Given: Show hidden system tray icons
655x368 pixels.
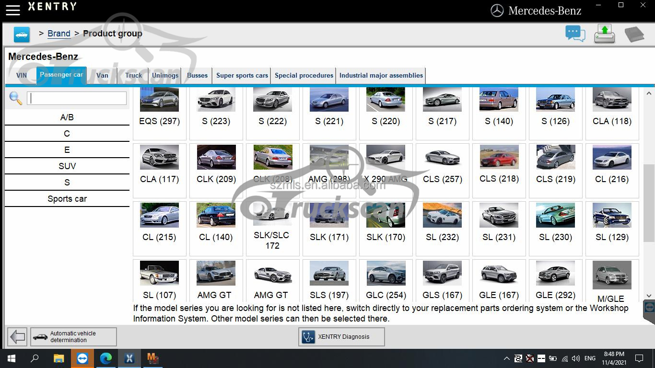Looking at the screenshot, I should pyautogui.click(x=507, y=358).
